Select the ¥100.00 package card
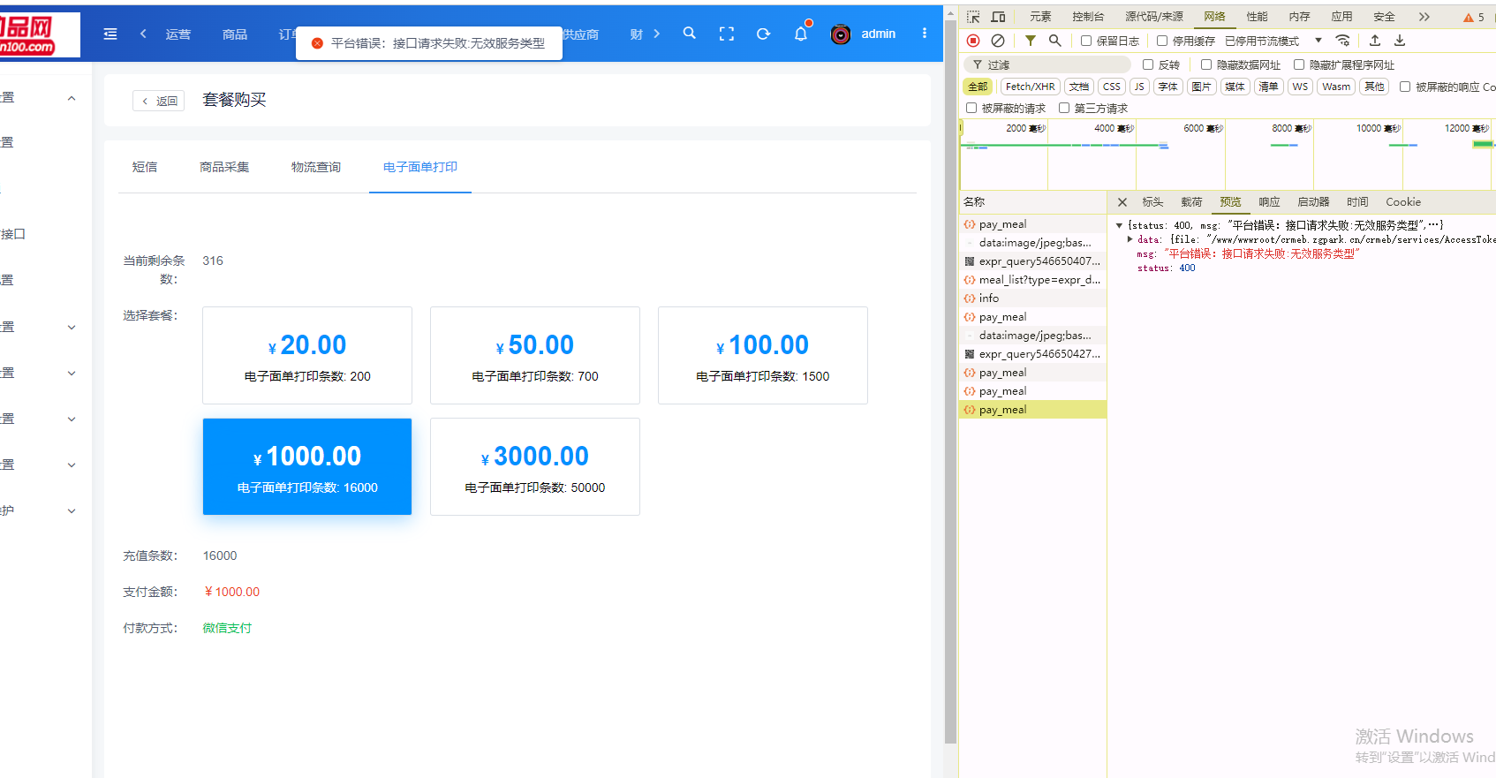This screenshot has height=778, width=1496. 763,355
